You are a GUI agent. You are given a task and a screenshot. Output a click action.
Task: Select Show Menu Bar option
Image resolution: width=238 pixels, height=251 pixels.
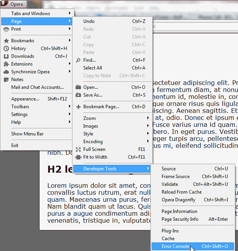27,134
